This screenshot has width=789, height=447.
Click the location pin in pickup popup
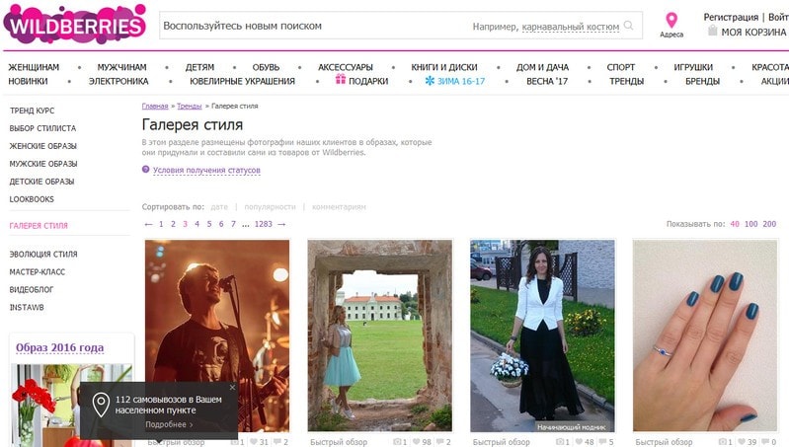pos(101,405)
